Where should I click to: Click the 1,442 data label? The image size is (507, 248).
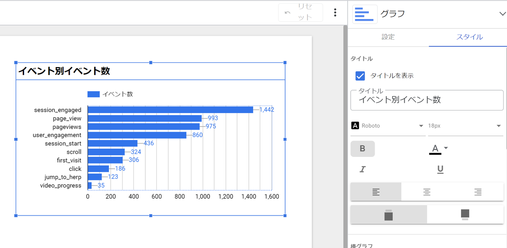(267, 110)
